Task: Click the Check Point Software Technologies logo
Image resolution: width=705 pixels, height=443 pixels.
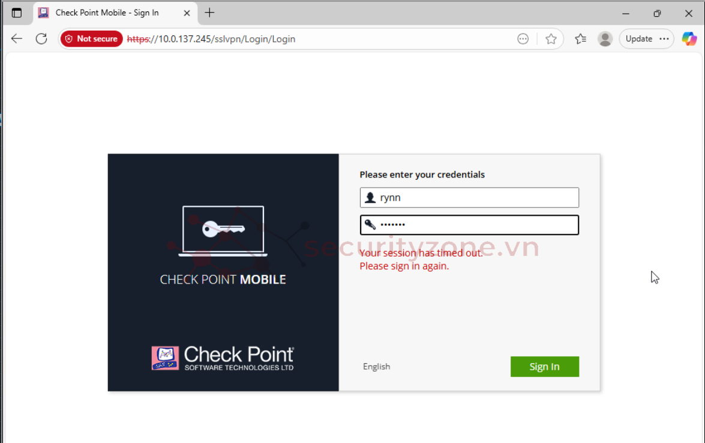Action: tap(223, 358)
